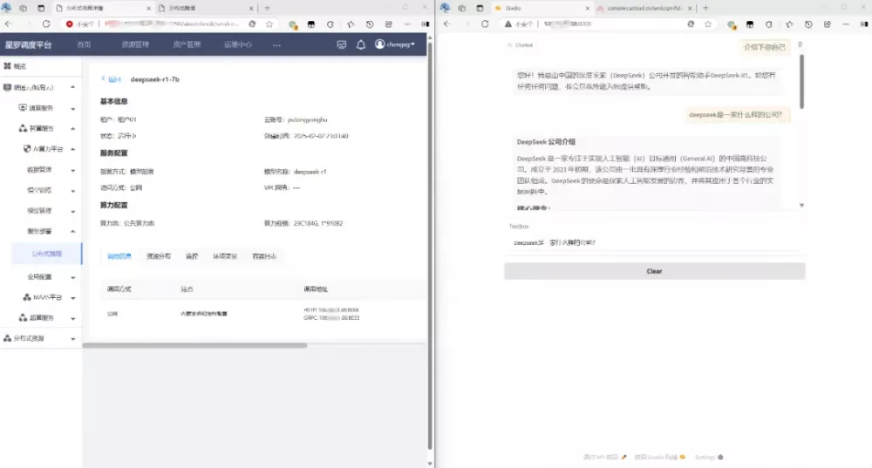
Task: Go back in the right browser window
Action: coord(447,24)
